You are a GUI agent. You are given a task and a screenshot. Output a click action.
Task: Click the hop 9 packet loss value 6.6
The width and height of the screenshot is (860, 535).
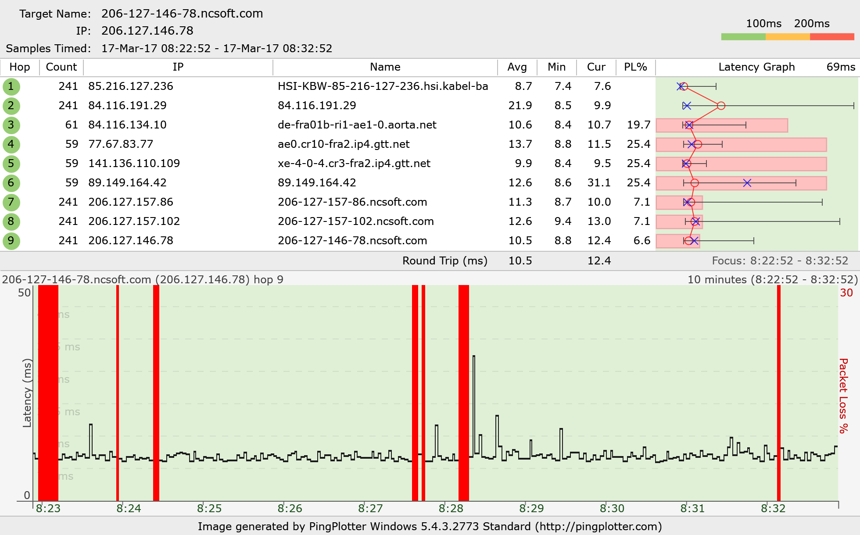[x=642, y=241]
